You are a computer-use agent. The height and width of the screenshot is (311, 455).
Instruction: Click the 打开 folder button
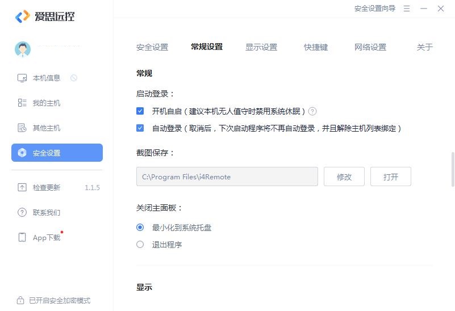click(391, 176)
